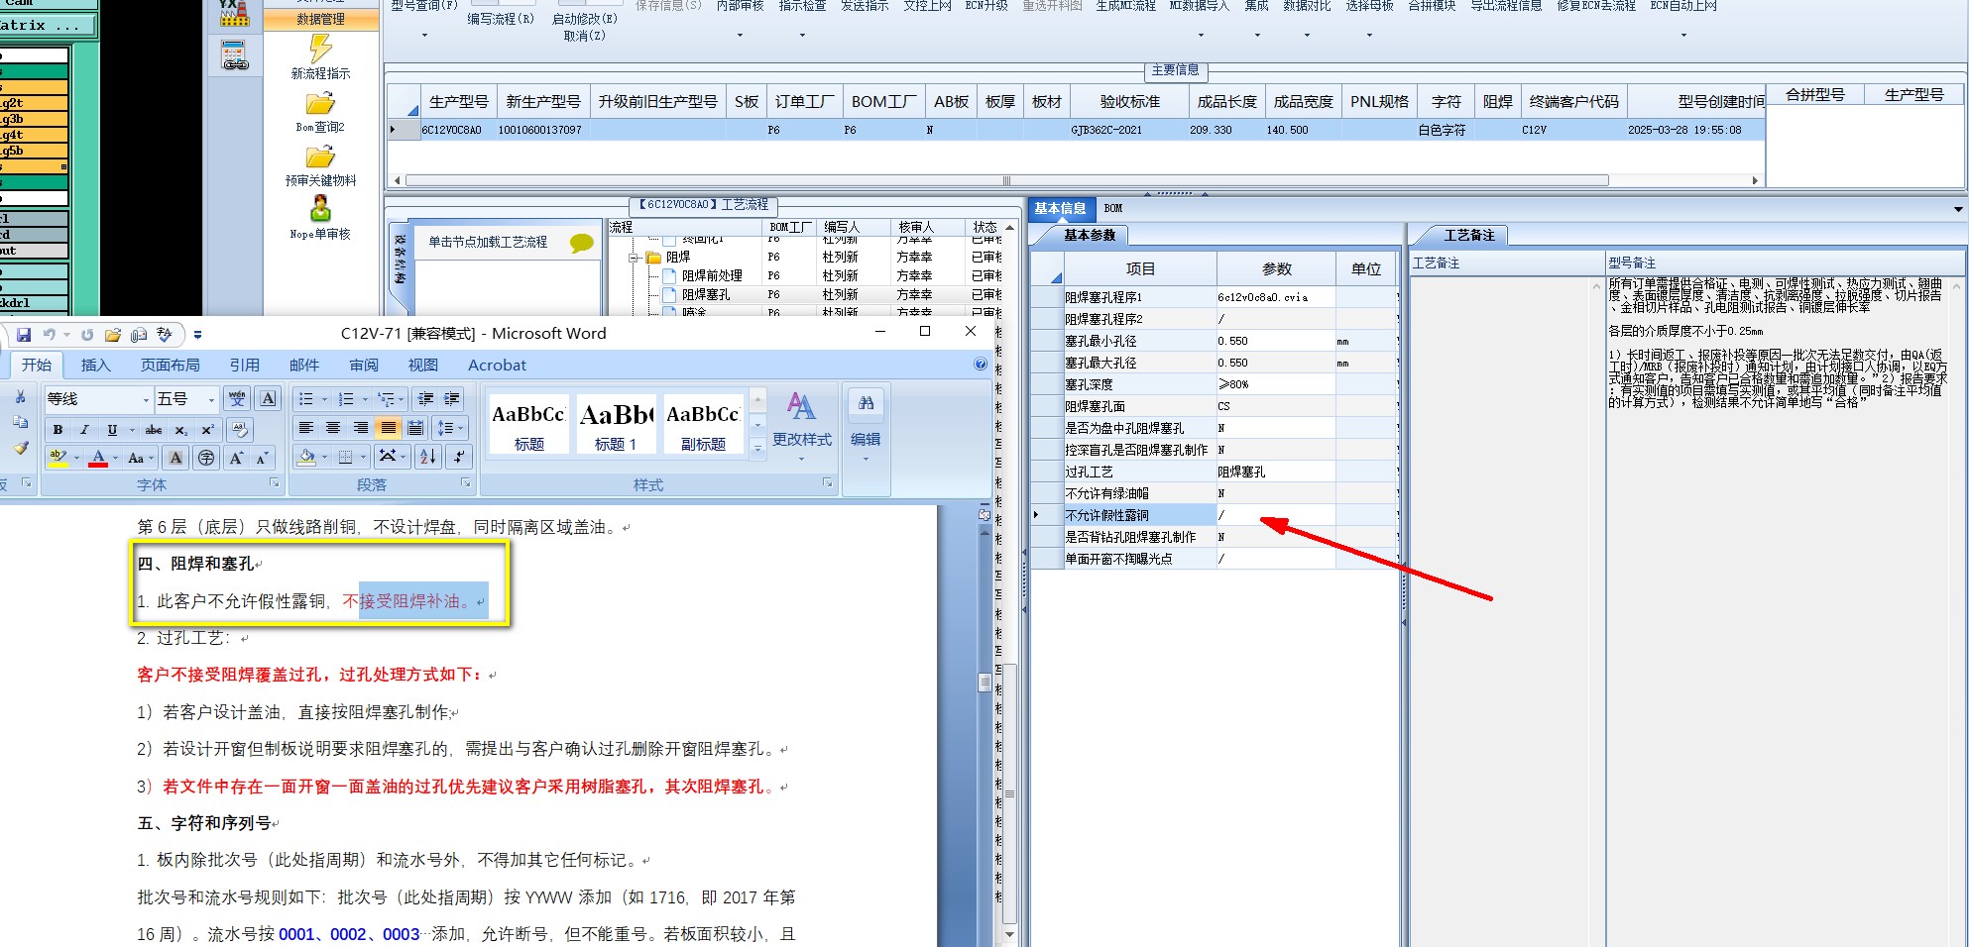Click the open-folder icon in Word toolbar

113,335
